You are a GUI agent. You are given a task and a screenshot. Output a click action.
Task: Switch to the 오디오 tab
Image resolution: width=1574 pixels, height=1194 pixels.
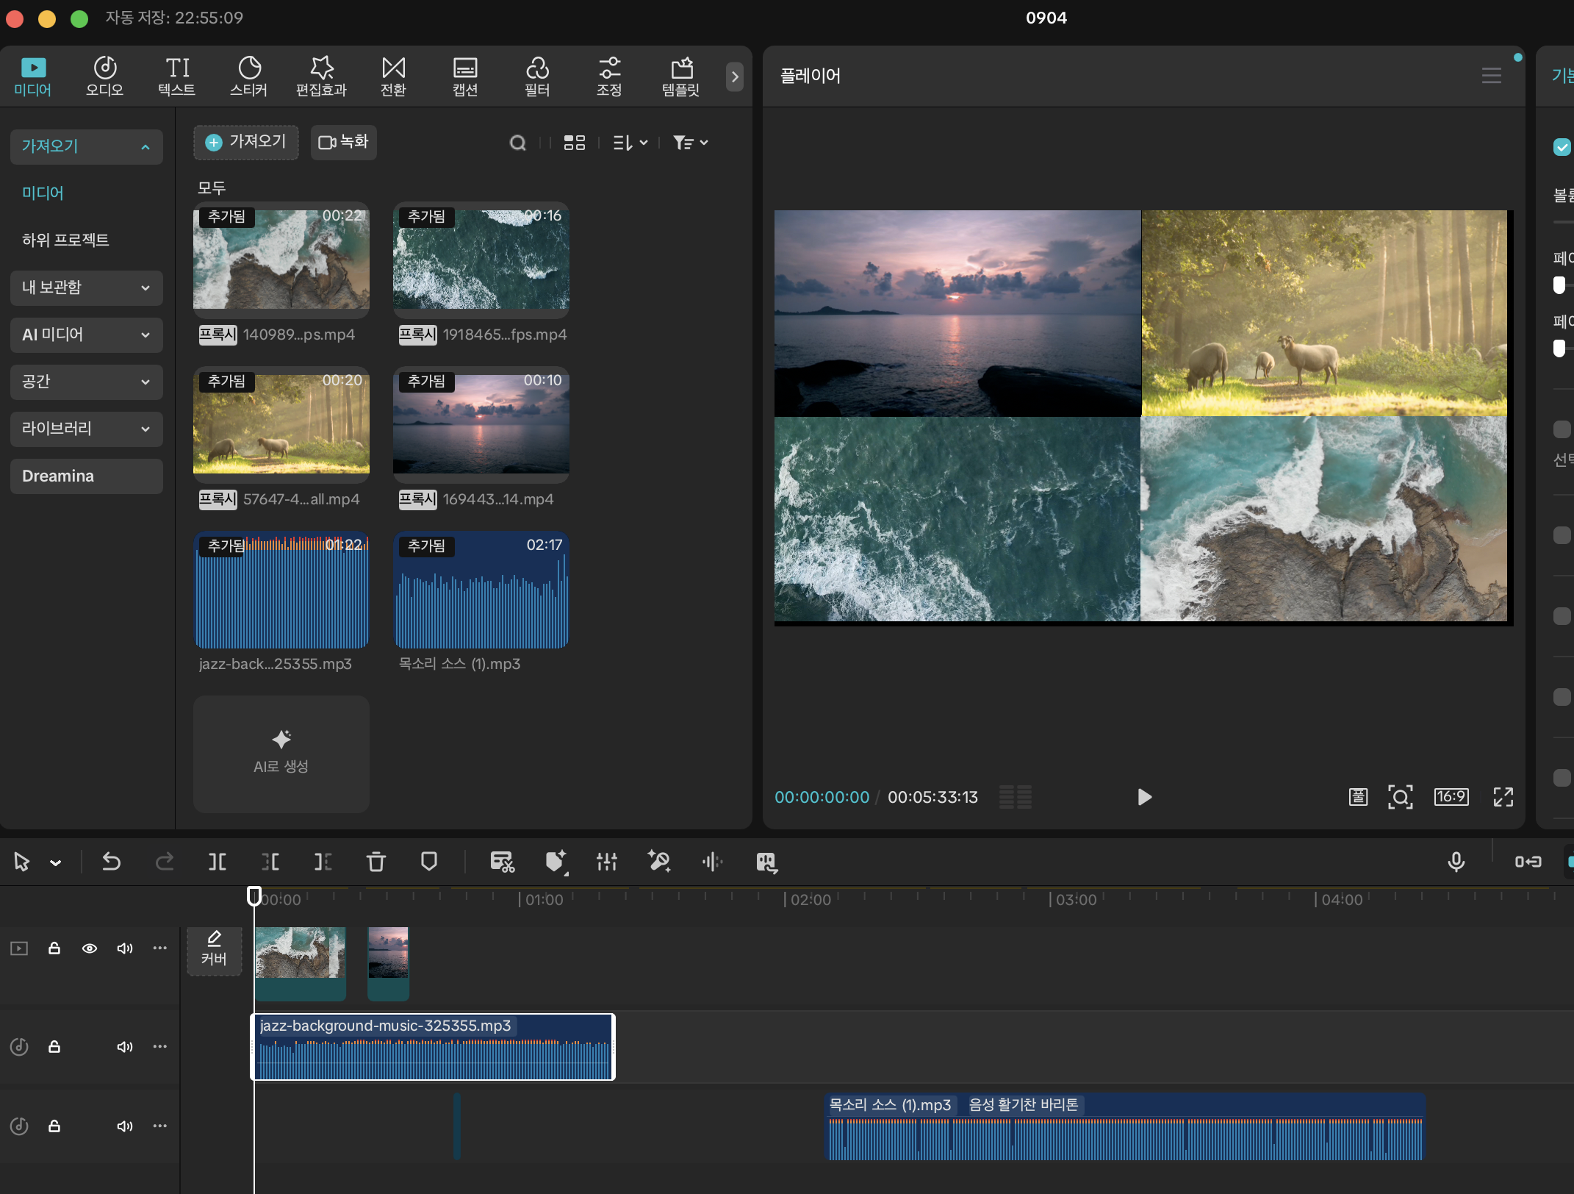pyautogui.click(x=104, y=76)
